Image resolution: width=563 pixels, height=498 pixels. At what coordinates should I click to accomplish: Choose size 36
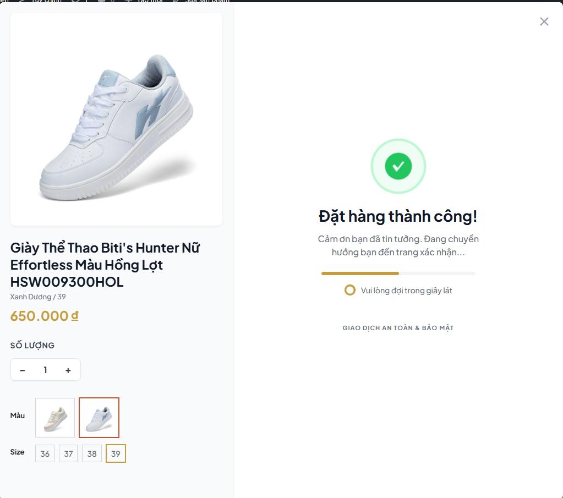tap(45, 454)
